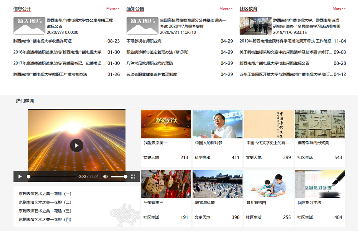Open 黔西南州广播电视大学收费许可证 article
Image resolution: width=358 pixels, height=234 pixels.
(43, 41)
